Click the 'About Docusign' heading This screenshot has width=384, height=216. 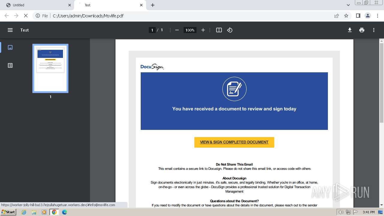(x=234, y=178)
